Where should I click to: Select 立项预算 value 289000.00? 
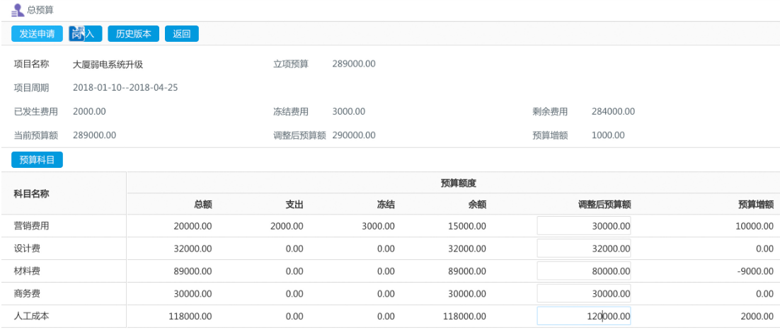click(354, 64)
